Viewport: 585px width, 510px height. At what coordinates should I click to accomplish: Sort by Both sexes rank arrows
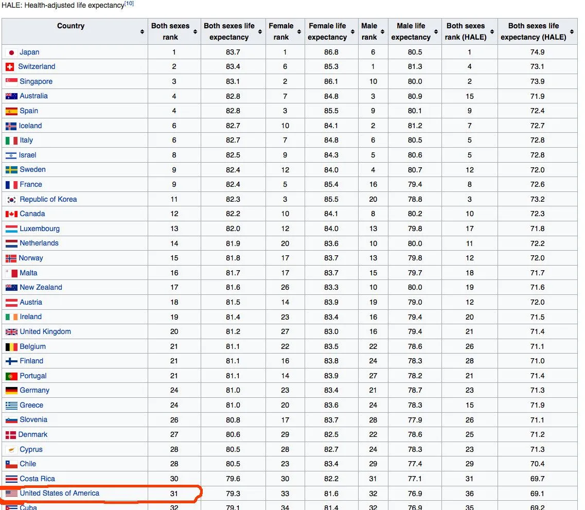click(x=196, y=32)
